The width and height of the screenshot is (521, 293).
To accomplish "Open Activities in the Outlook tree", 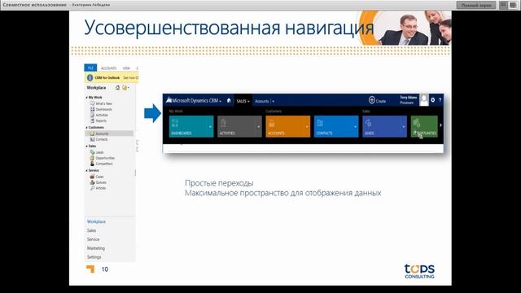I will [99, 115].
